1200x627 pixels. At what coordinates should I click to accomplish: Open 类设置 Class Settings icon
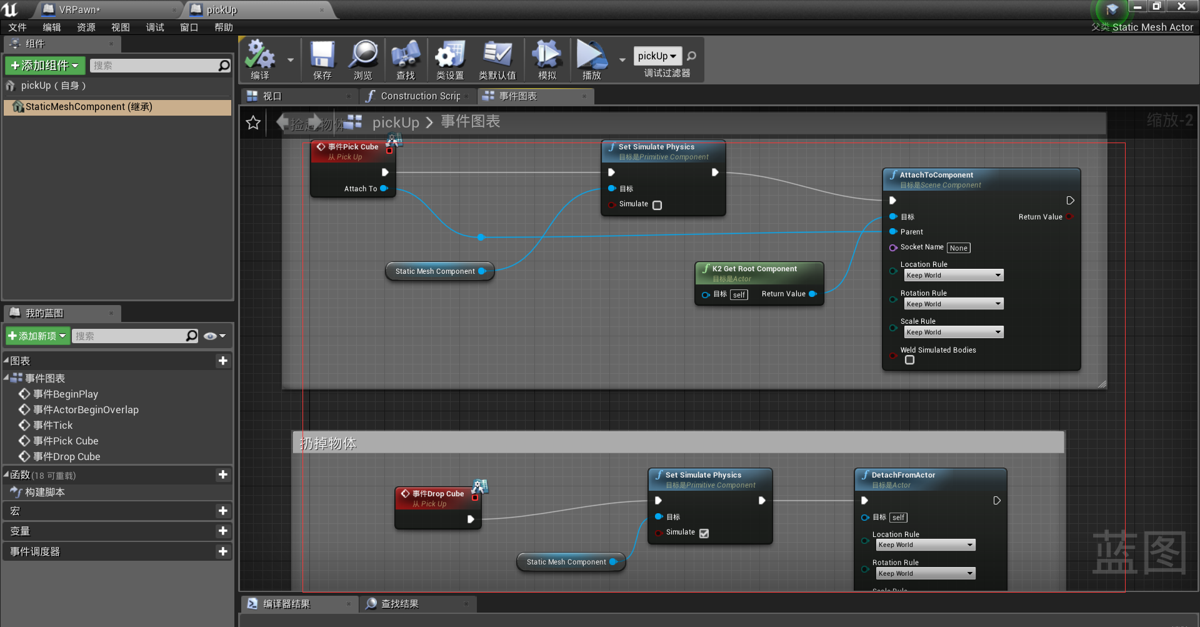click(x=449, y=59)
